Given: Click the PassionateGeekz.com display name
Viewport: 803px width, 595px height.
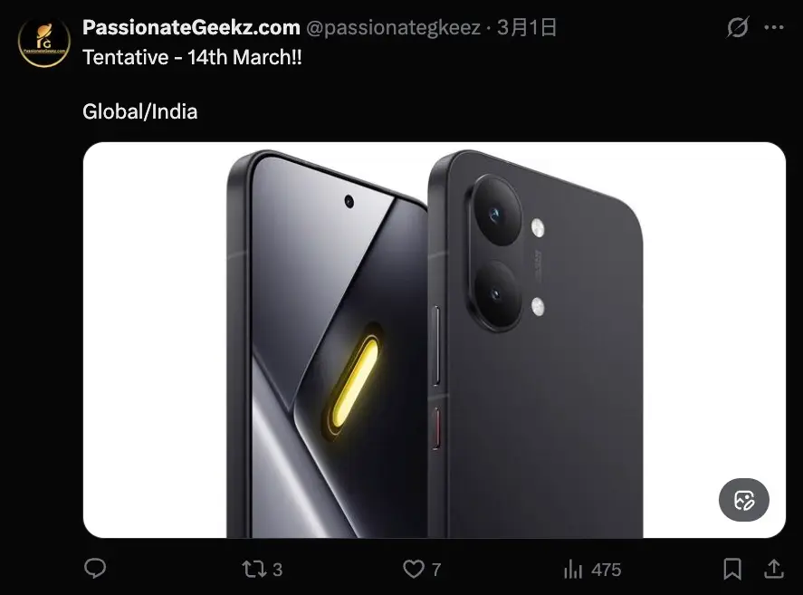Looking at the screenshot, I should pos(191,28).
